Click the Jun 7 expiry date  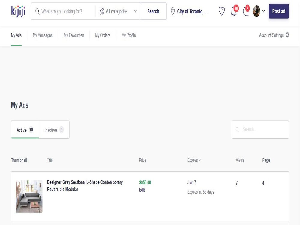(192, 182)
